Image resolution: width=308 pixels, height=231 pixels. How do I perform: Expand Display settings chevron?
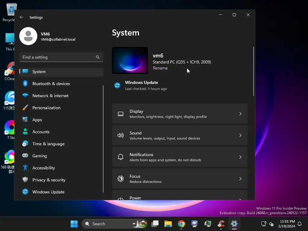click(x=240, y=114)
